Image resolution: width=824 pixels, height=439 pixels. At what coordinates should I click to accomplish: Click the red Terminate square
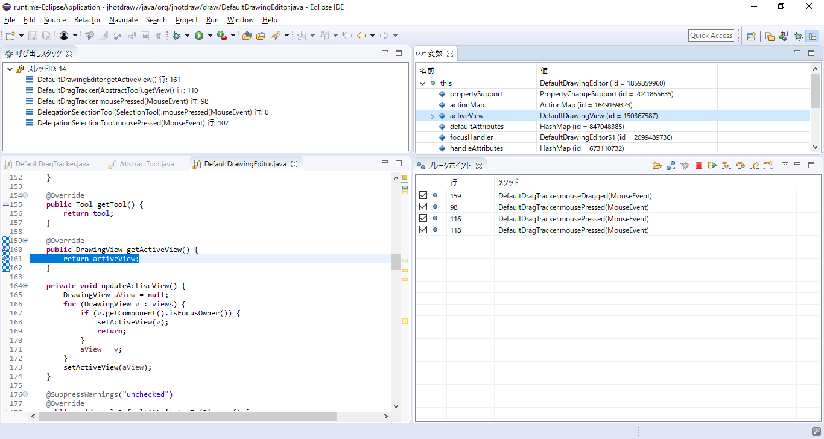pyautogui.click(x=699, y=165)
